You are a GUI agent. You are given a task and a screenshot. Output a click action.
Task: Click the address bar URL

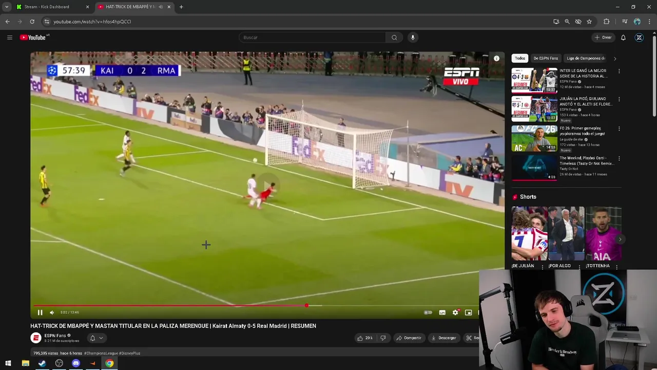(92, 22)
